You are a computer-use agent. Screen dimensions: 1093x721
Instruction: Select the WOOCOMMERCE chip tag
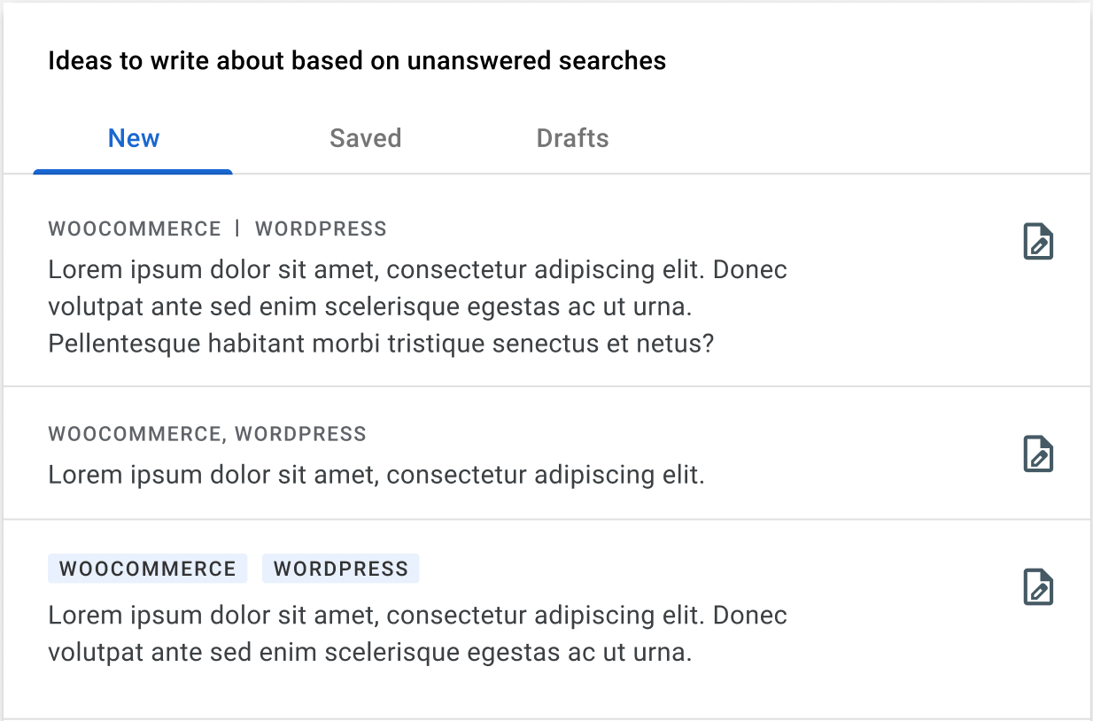click(148, 569)
